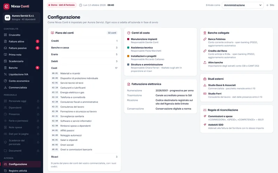Click the lock icon beside Documenti
Screen dimensions: 278x173
38,151
